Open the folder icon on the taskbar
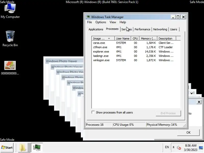 tap(23, 148)
